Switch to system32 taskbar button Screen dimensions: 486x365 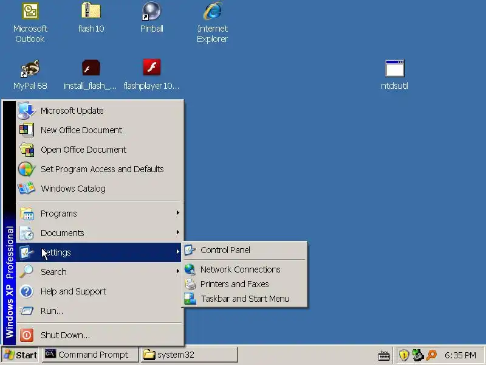[190, 355]
